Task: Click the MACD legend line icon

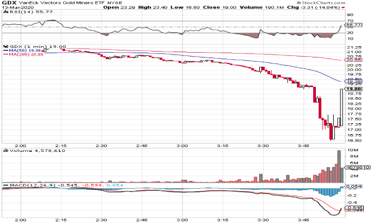Action: [5, 184]
